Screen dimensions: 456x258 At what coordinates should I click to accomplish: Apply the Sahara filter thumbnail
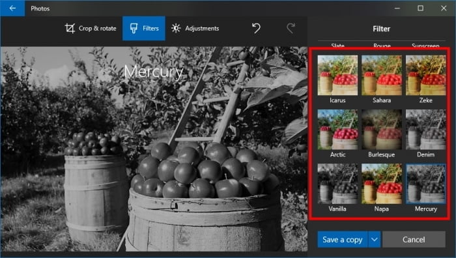point(382,76)
